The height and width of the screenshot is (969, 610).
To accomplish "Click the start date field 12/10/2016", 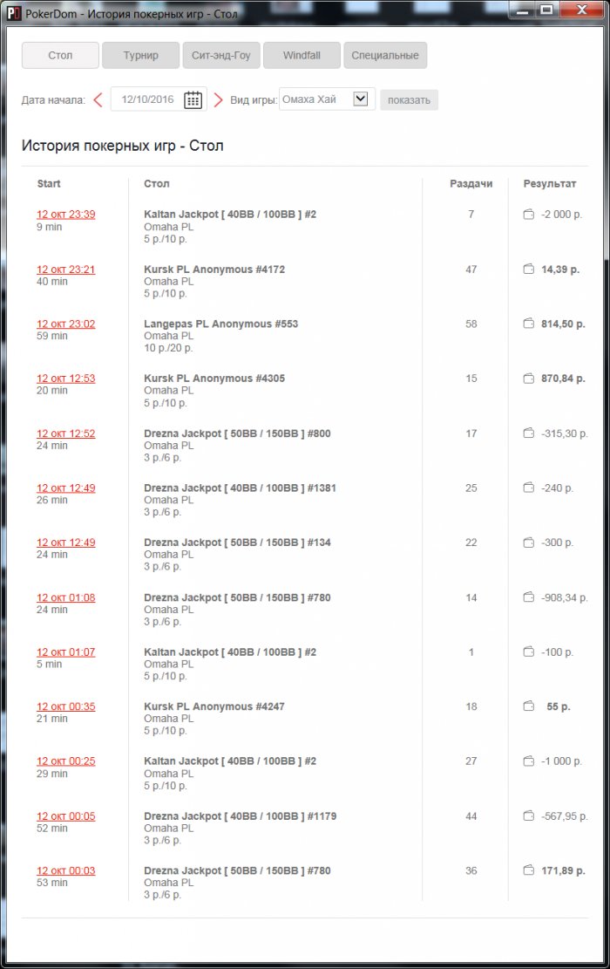I will [x=148, y=99].
